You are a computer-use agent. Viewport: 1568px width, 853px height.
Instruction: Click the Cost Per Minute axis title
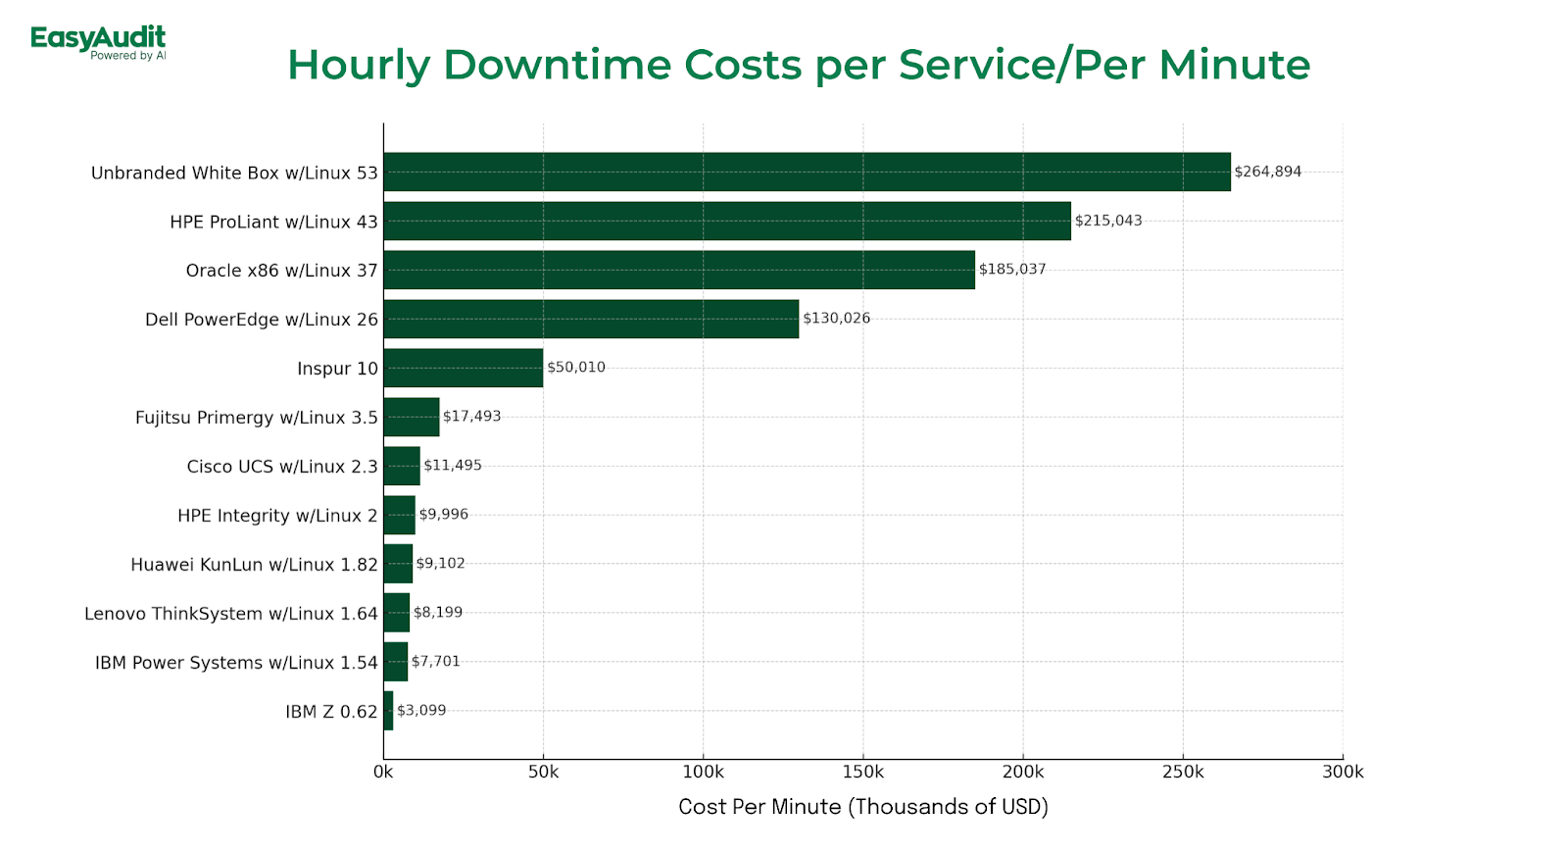[x=862, y=807]
